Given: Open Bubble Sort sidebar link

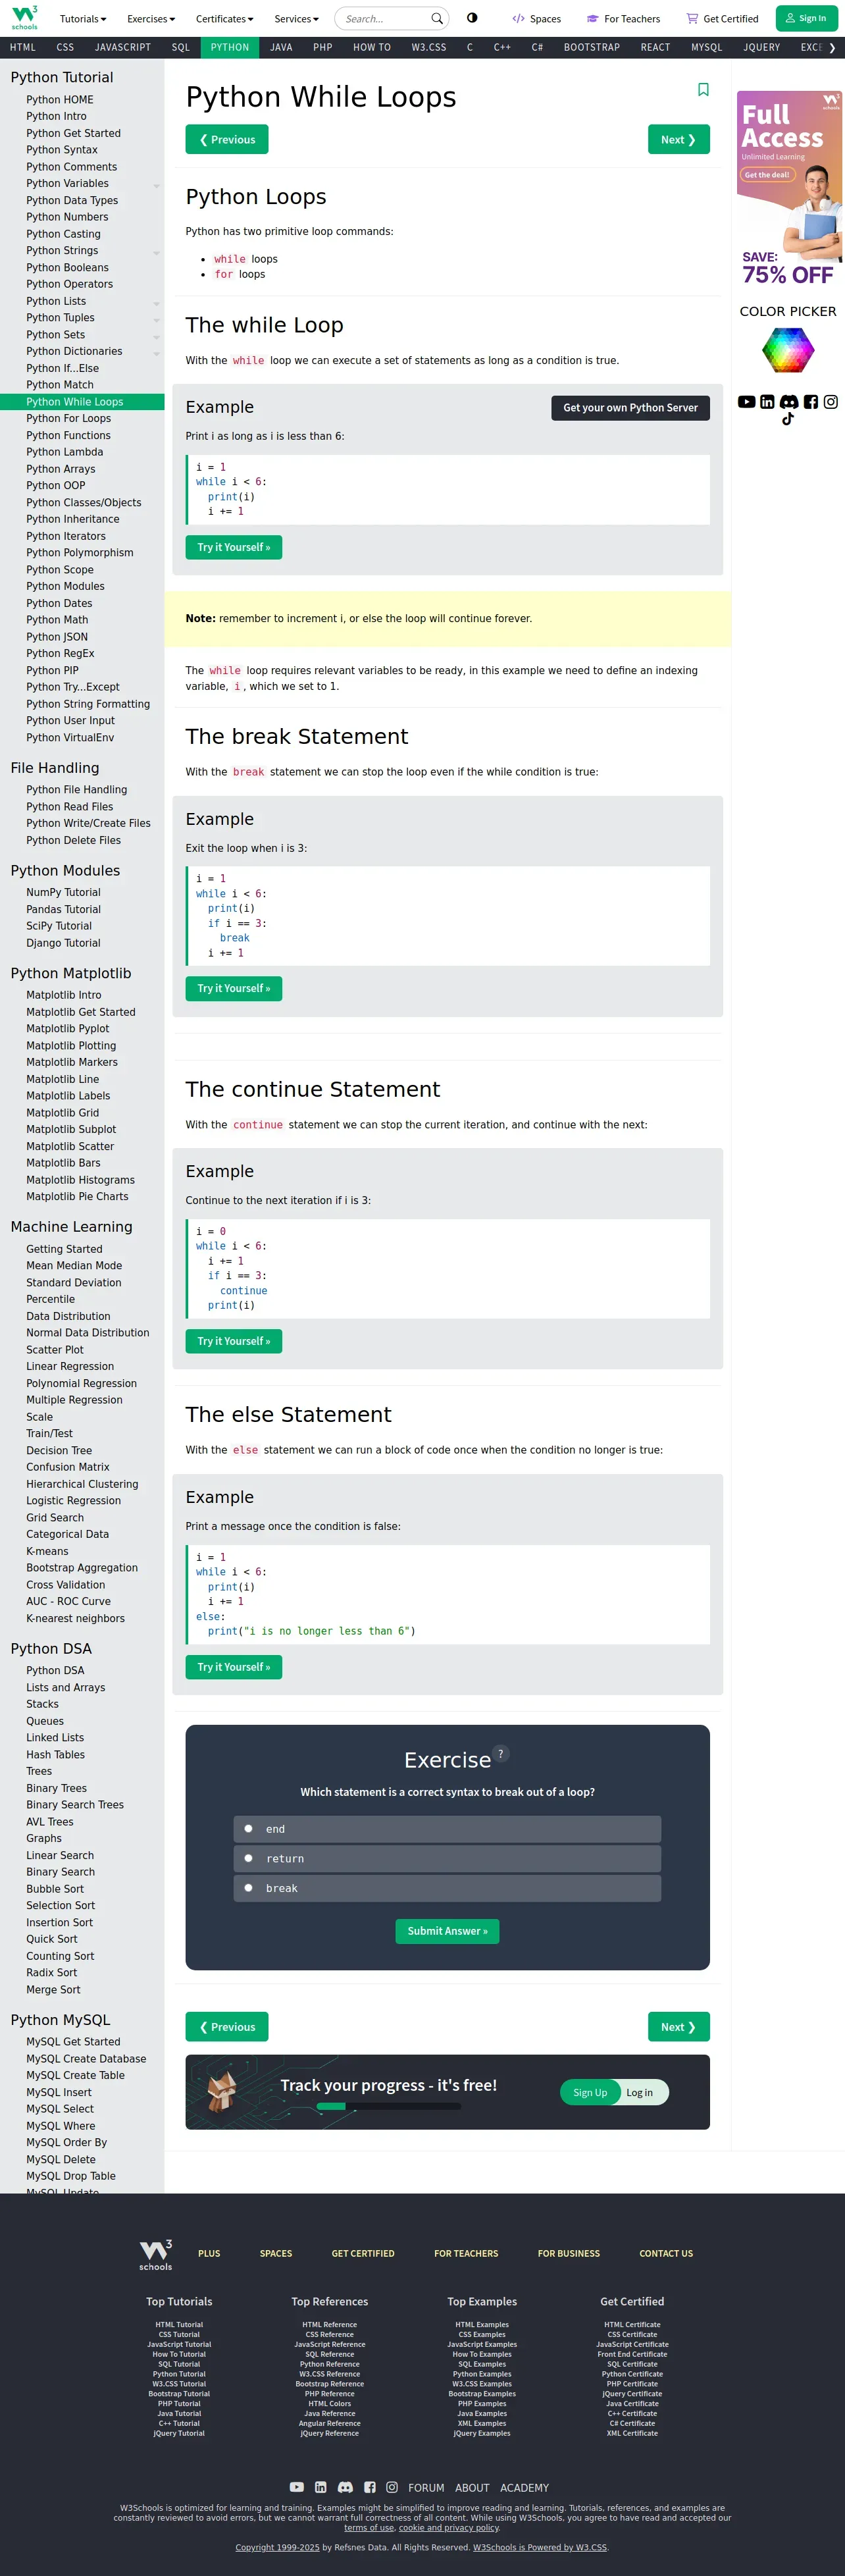Looking at the screenshot, I should tap(55, 1889).
